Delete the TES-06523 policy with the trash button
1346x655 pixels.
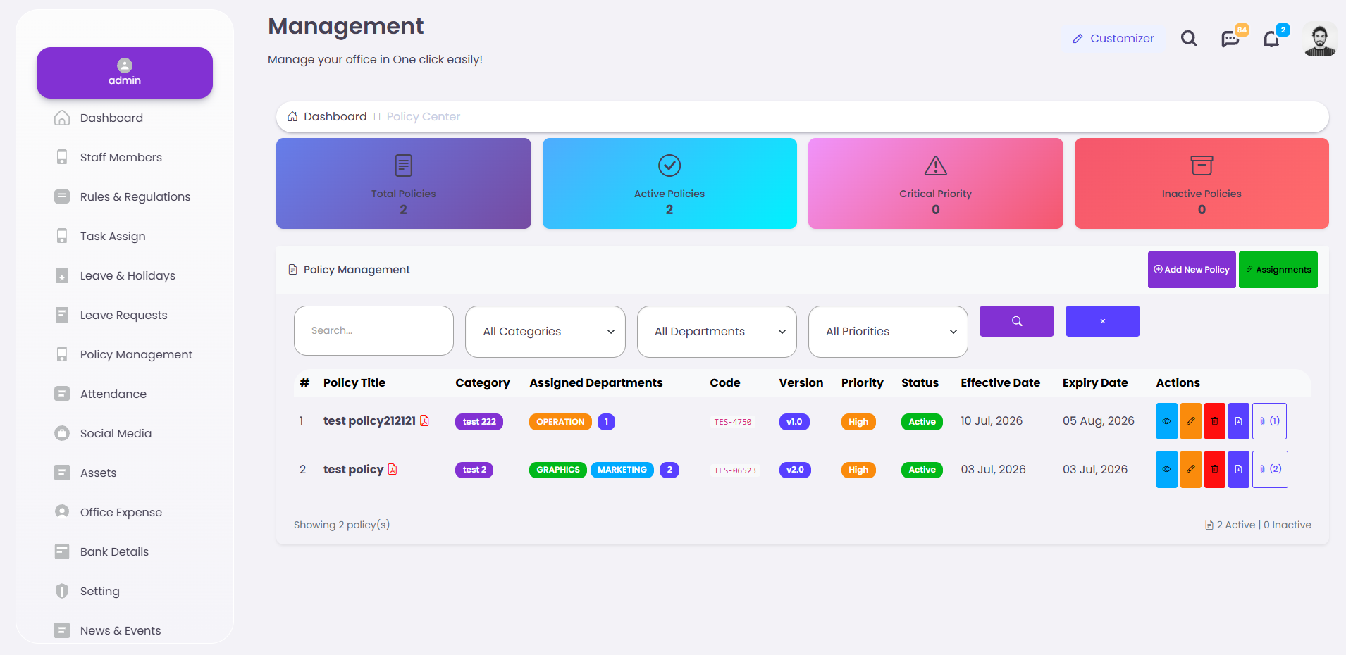[x=1215, y=469]
